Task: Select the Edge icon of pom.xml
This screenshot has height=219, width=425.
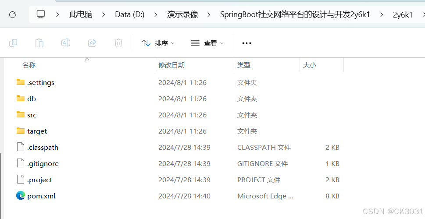Action: click(x=21, y=196)
